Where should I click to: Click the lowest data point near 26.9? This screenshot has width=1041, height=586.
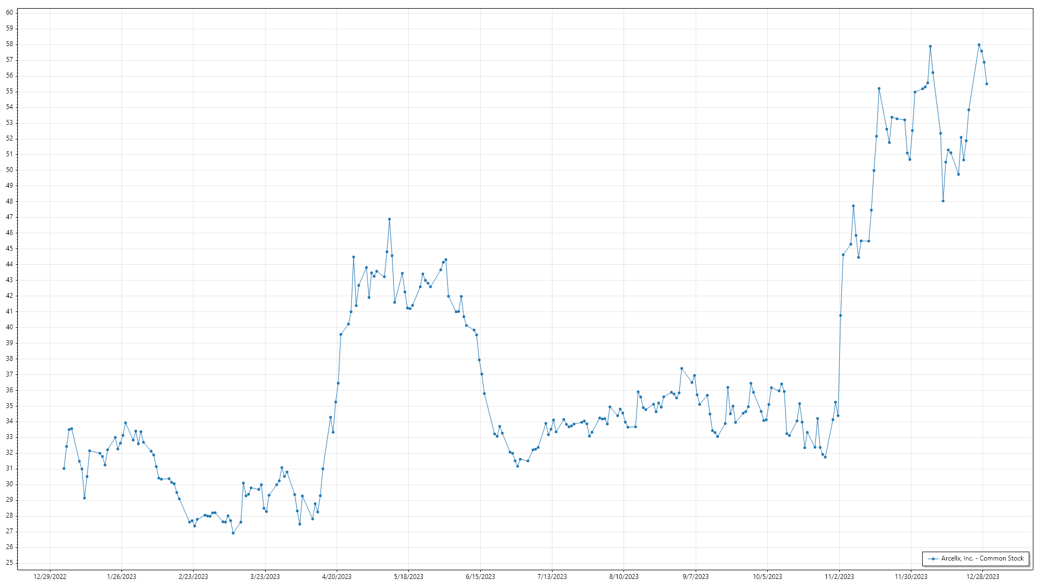click(233, 533)
